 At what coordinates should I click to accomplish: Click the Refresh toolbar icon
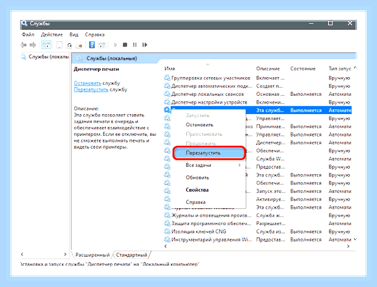pos(69,45)
